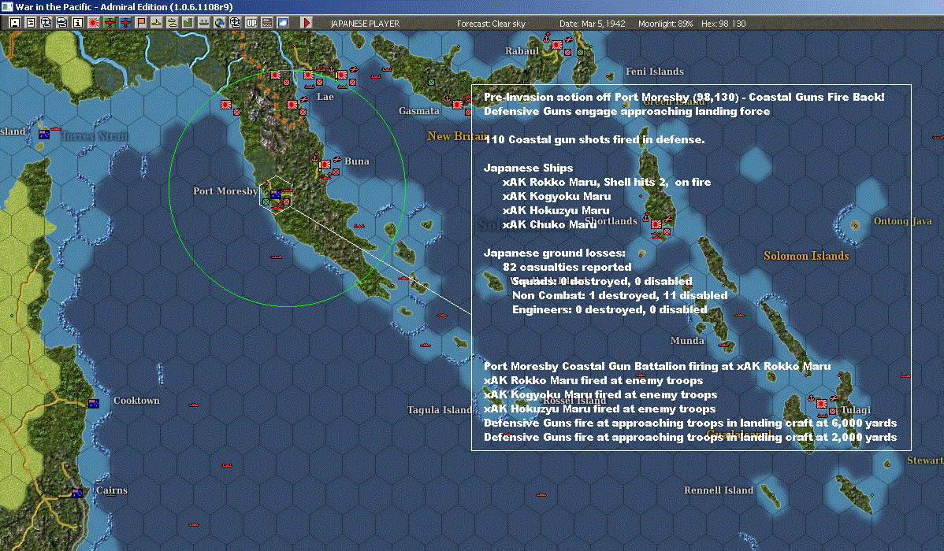Click the Tagula Island label
This screenshot has height=551, width=944.
point(440,410)
